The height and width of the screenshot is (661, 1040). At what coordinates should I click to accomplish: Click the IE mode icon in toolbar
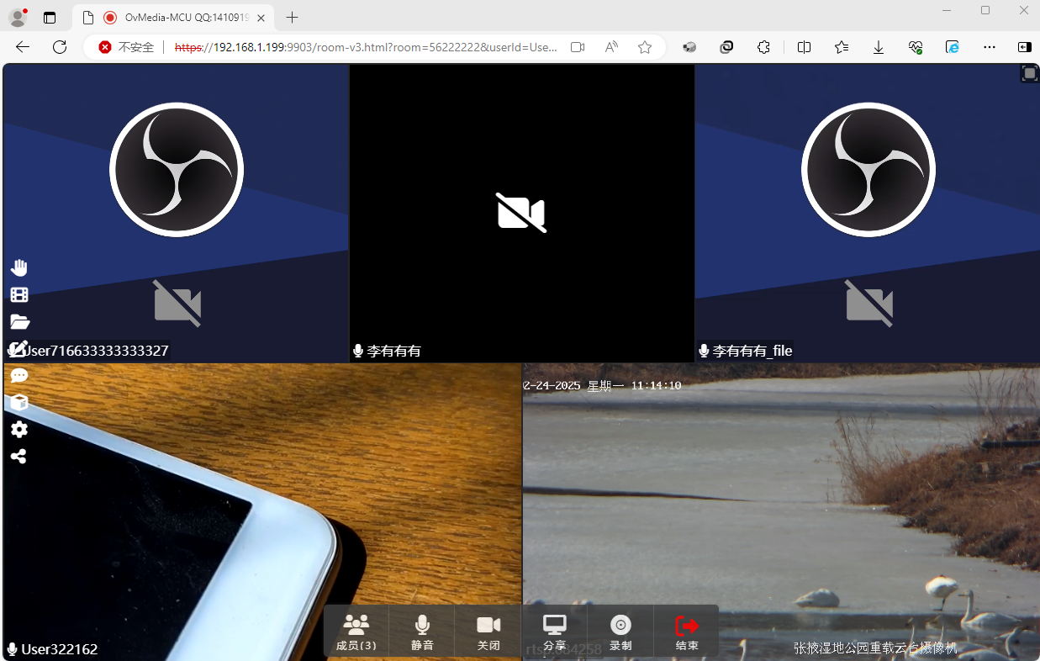953,47
